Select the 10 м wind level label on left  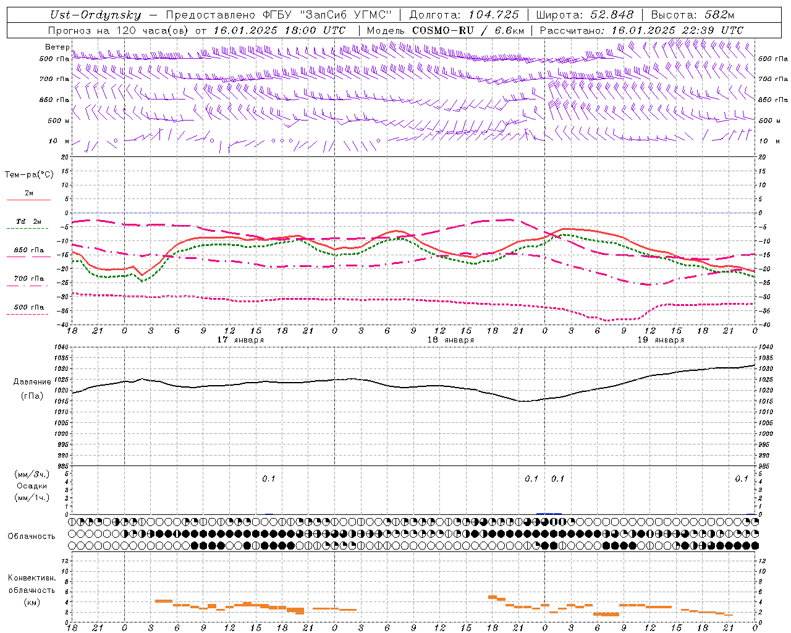[x=59, y=141]
